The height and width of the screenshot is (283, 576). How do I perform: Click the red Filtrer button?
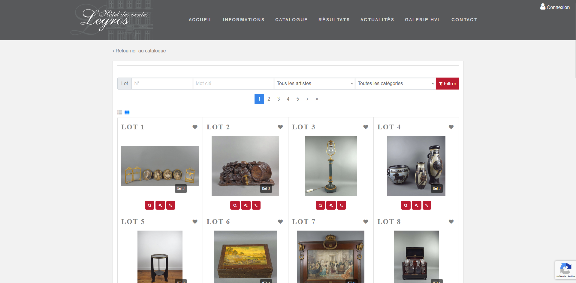point(448,84)
